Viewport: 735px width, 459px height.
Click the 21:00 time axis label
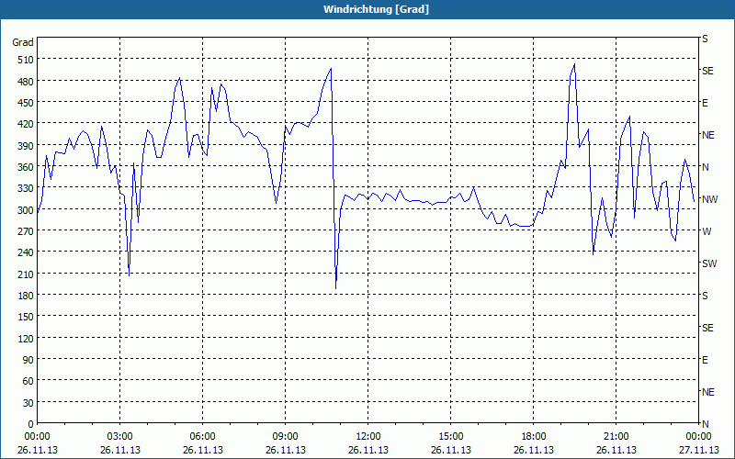tap(616, 437)
